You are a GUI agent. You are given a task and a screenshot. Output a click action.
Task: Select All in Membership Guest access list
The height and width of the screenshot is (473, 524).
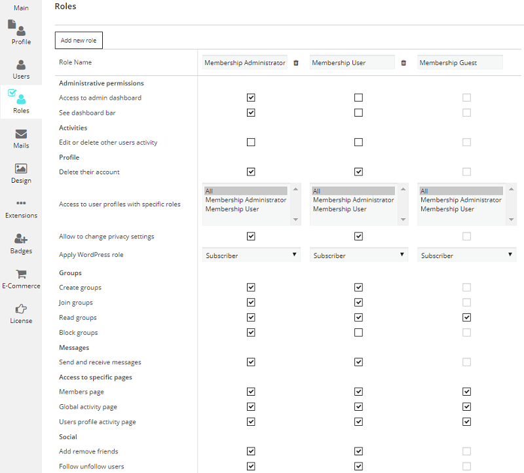coord(461,191)
